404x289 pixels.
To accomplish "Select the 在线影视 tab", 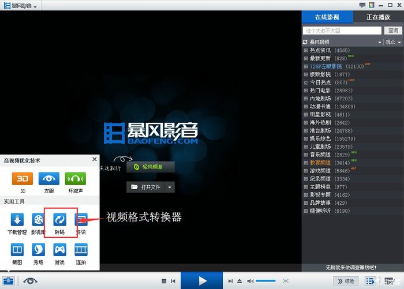I will tap(327, 17).
